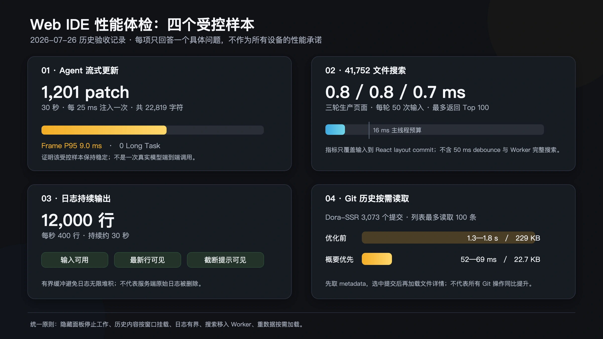The image size is (603, 339).
Task: Click the "1,201 patch" value
Action: pyautogui.click(x=85, y=92)
